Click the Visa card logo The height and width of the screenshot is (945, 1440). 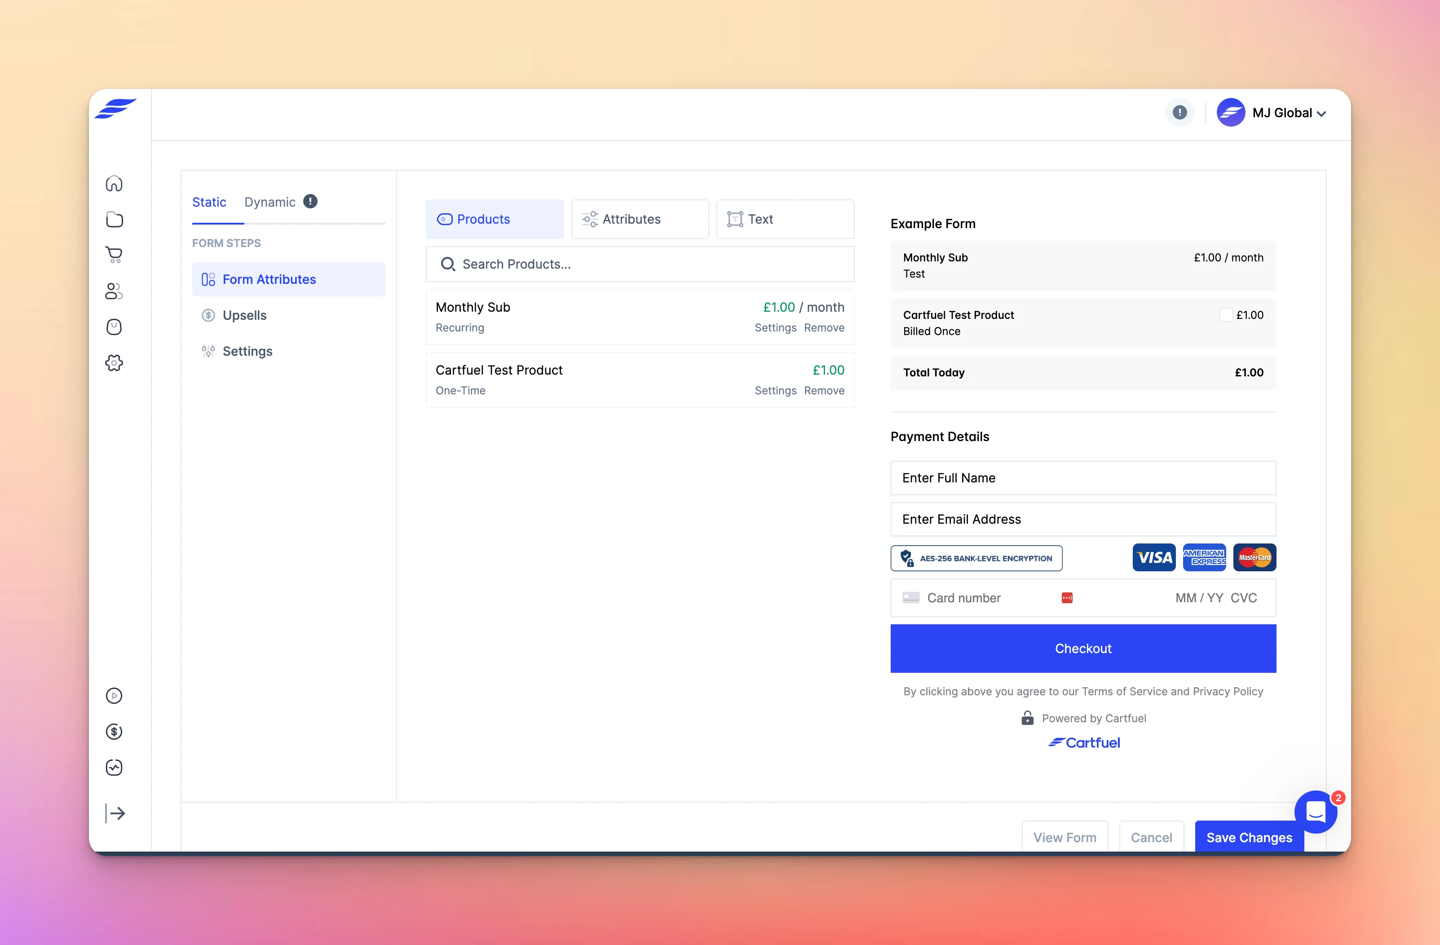[x=1154, y=557]
